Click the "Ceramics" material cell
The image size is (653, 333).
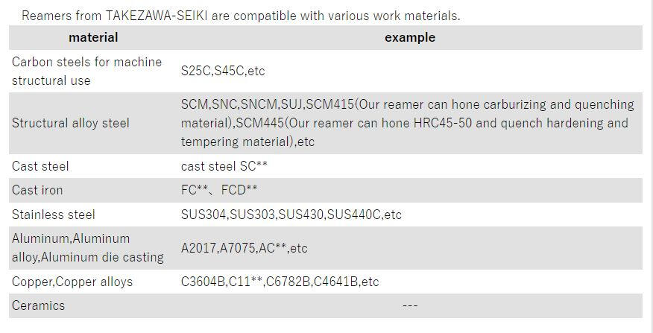39,305
